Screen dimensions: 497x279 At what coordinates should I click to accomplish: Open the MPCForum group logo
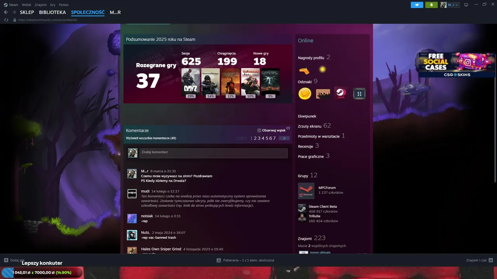pos(306,191)
